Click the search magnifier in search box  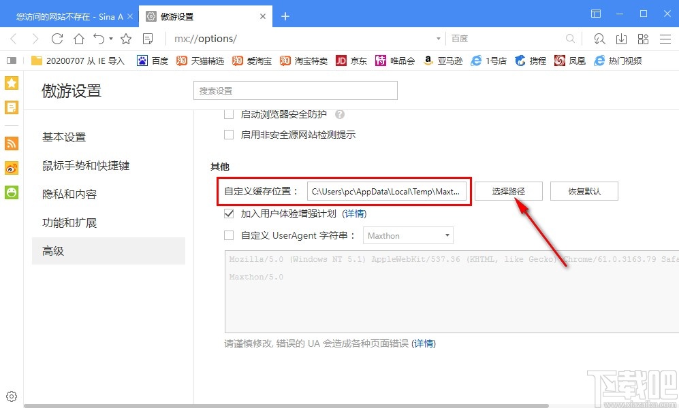pos(570,39)
